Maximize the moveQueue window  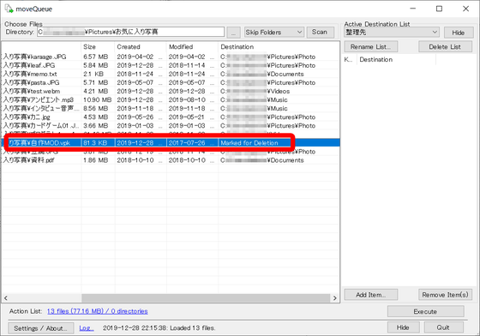pyautogui.click(x=439, y=9)
